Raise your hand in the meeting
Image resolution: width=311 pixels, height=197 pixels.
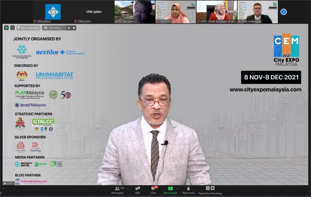[x=188, y=190]
